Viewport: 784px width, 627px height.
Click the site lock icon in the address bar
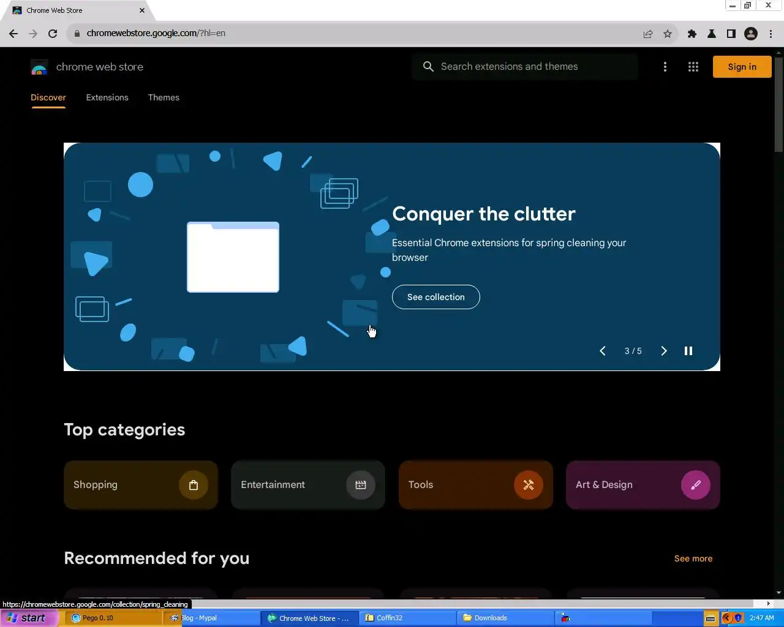point(77,34)
